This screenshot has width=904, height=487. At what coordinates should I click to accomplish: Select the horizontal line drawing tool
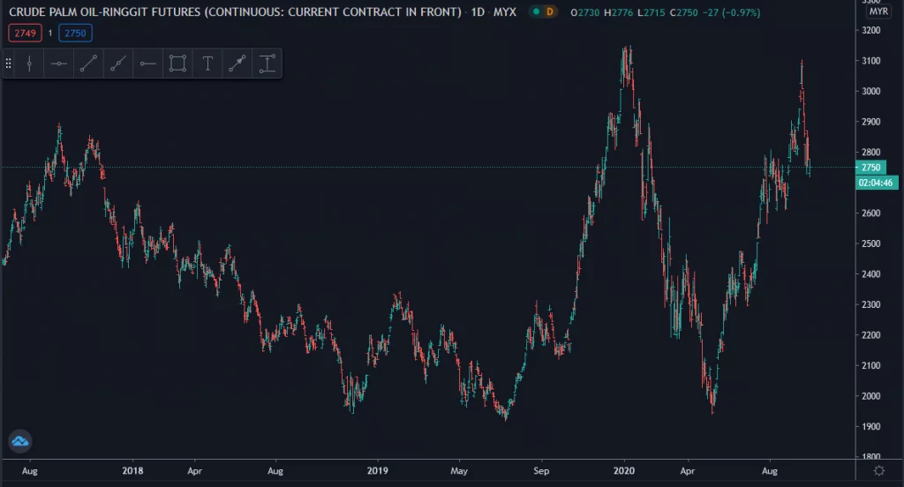pos(59,64)
